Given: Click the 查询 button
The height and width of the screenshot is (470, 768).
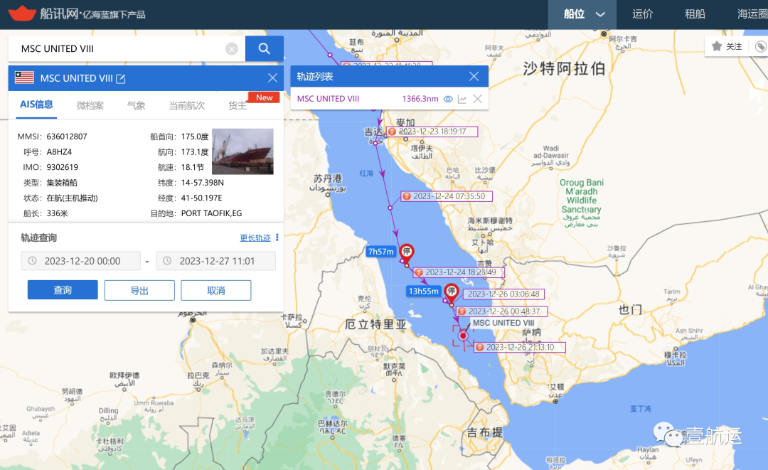Looking at the screenshot, I should (x=63, y=290).
